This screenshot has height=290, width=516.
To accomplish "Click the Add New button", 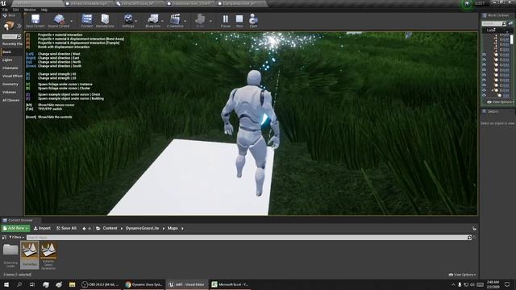I will pos(16,228).
